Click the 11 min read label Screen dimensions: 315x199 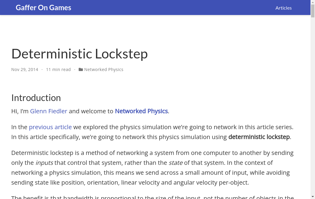coord(58,70)
